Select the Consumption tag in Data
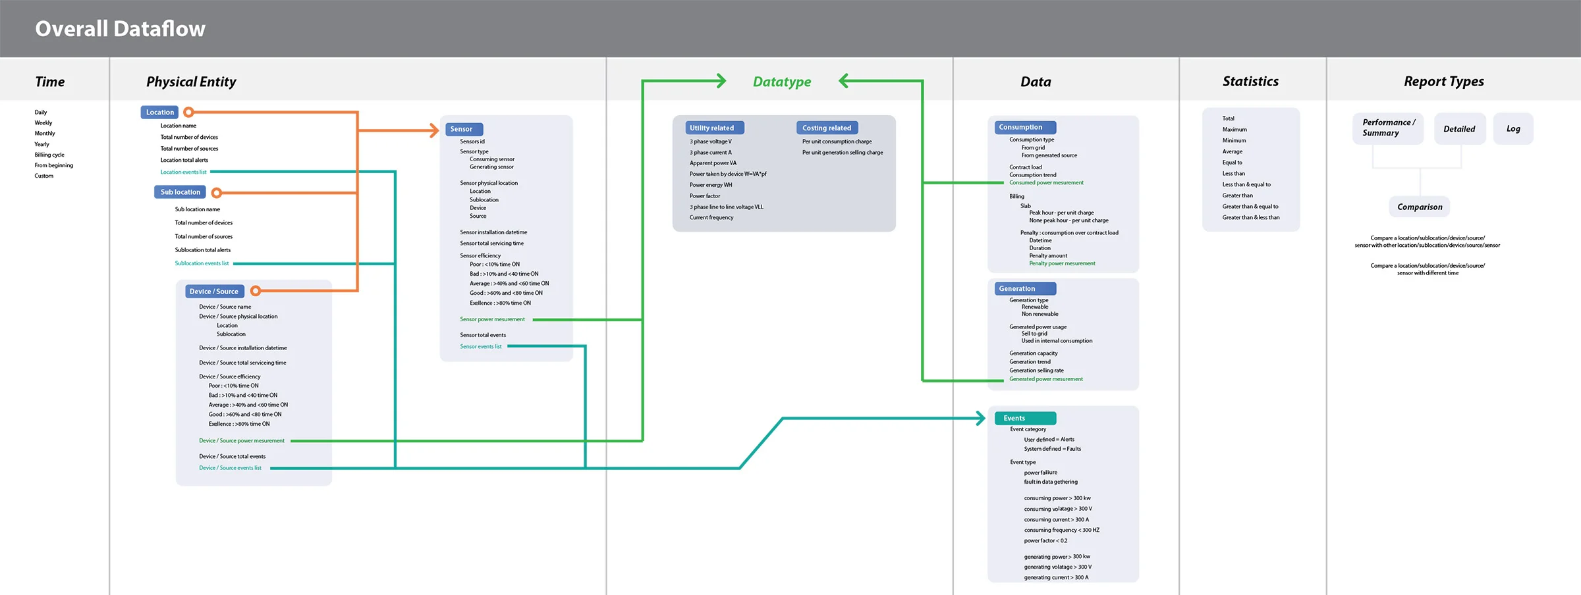Screen dimensions: 1581x595 coord(1025,127)
